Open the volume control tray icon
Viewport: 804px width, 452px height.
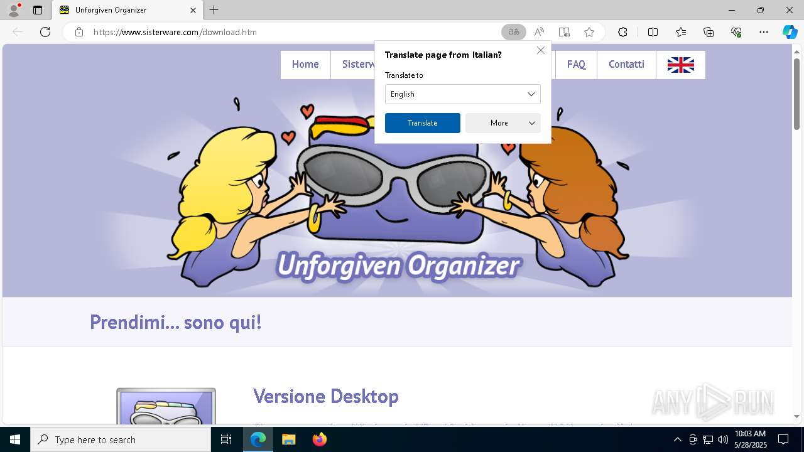[723, 439]
